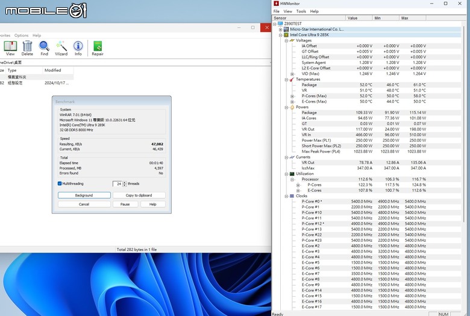Open the View menu in HWMonitor
The height and width of the screenshot is (316, 470).
(x=288, y=11)
